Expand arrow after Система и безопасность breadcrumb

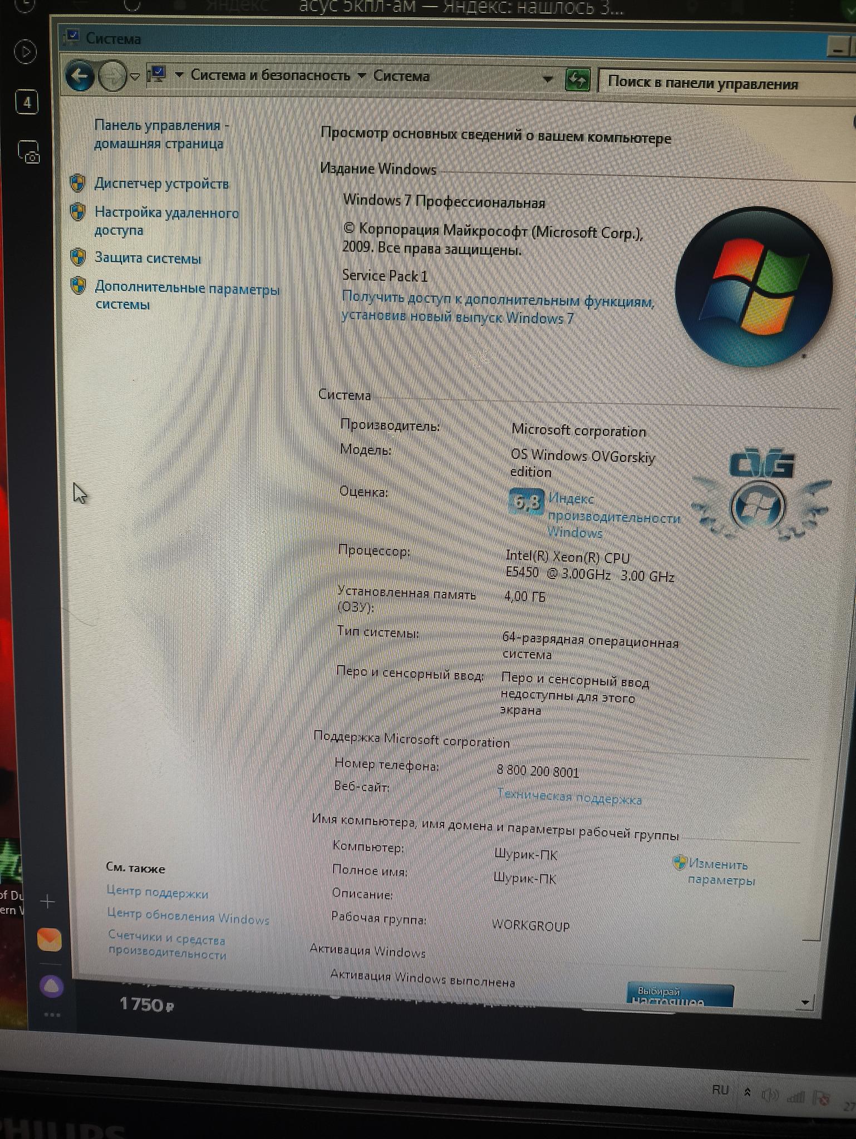coord(362,76)
